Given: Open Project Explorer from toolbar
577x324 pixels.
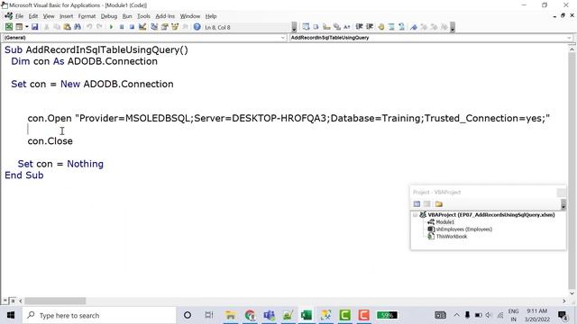Looking at the screenshot, I should pos(154,27).
